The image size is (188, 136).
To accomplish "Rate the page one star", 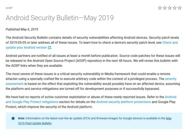I will coord(160,8).
